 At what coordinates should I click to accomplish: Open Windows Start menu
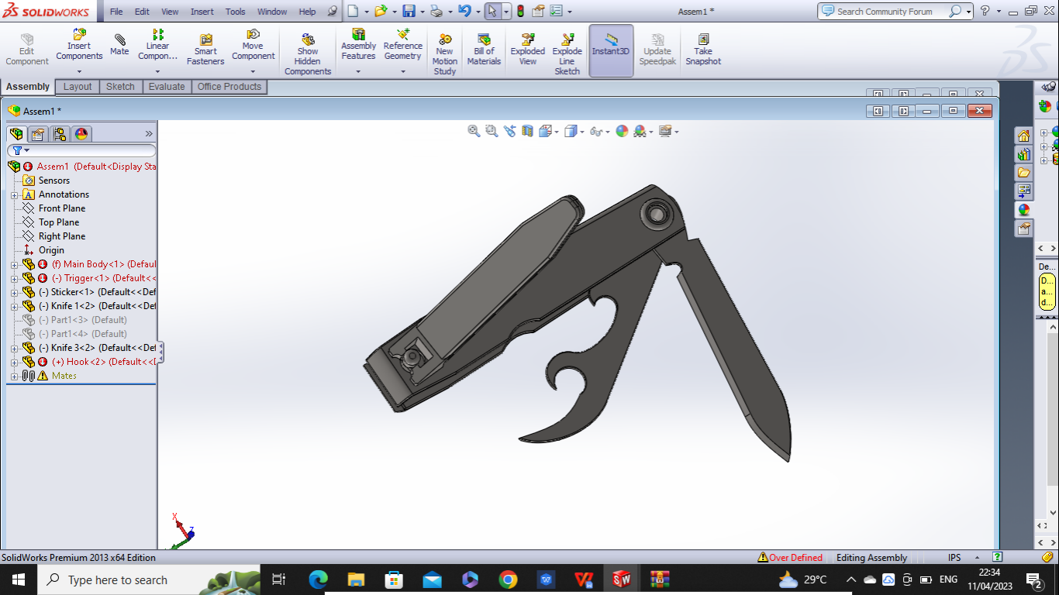(18, 580)
